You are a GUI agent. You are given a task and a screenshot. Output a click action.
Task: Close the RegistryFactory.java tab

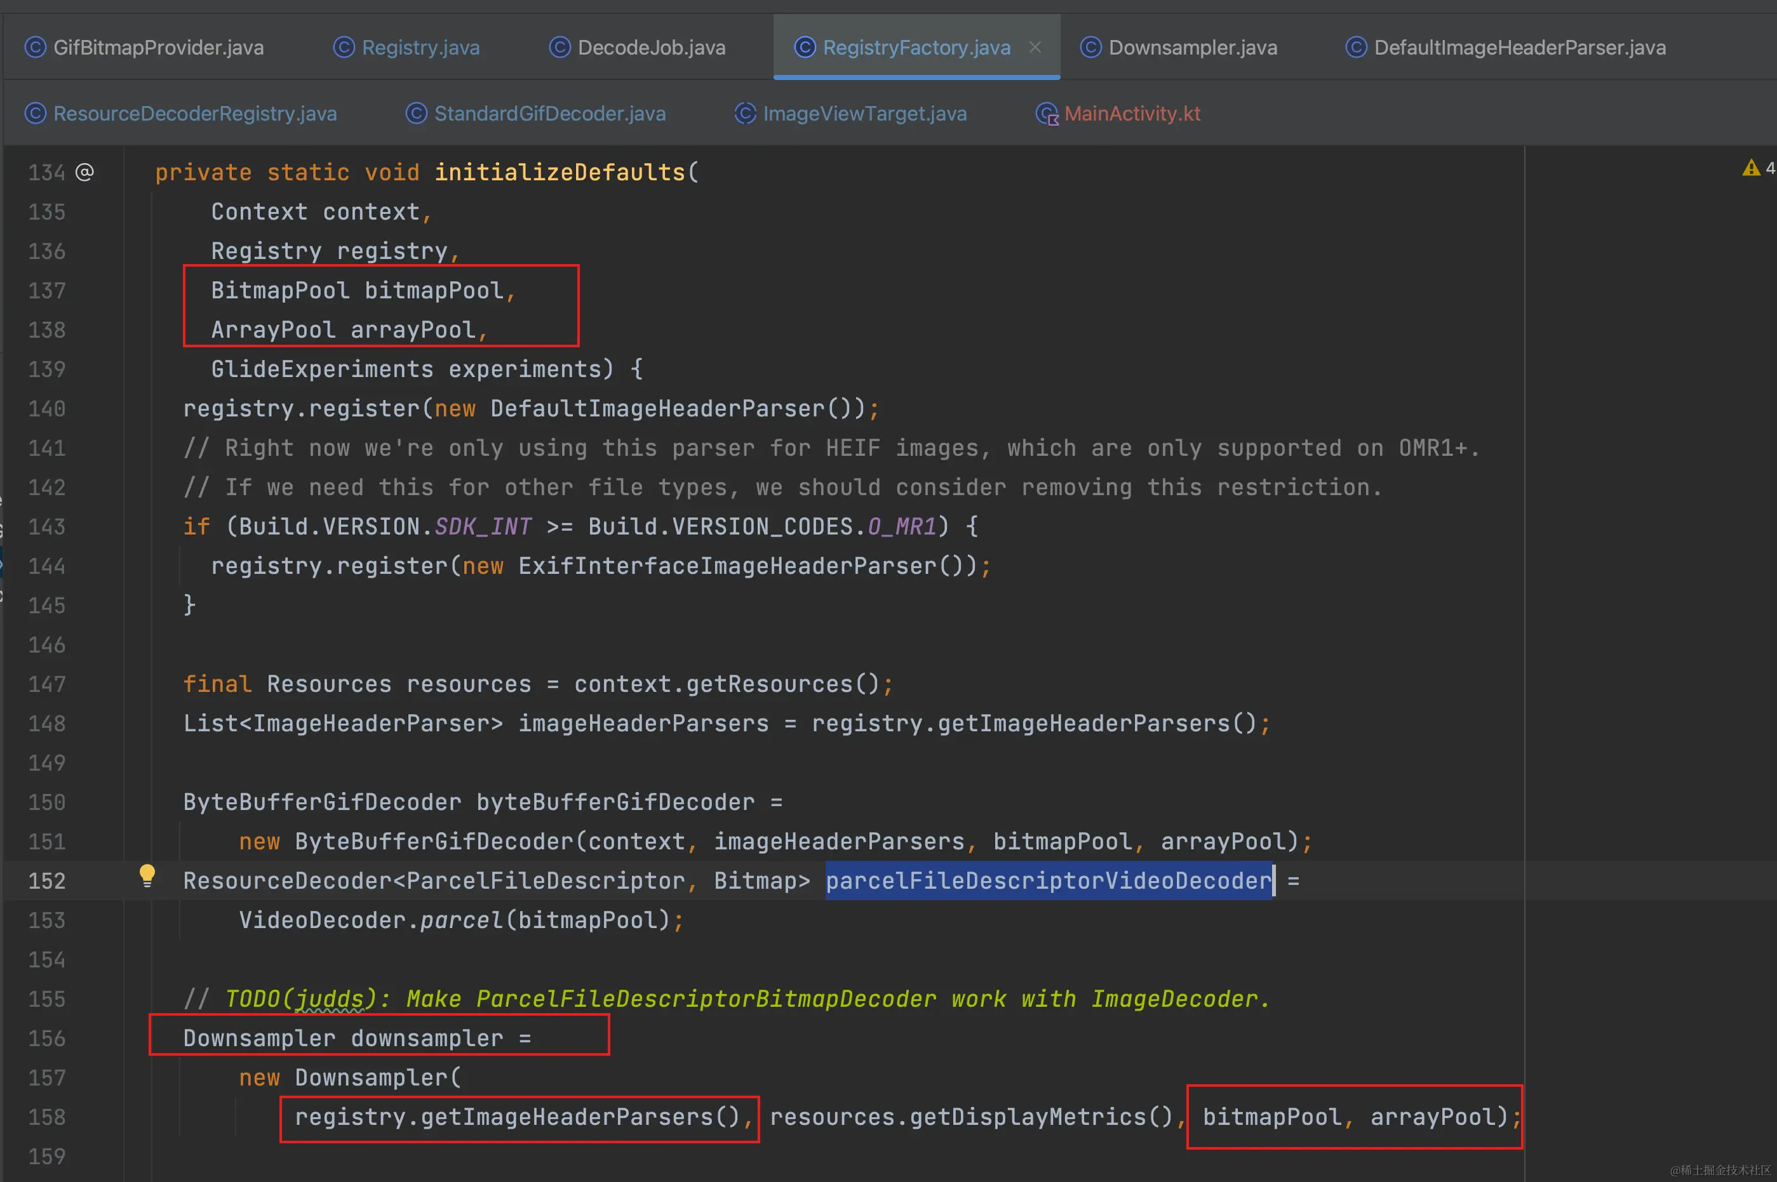1036,48
